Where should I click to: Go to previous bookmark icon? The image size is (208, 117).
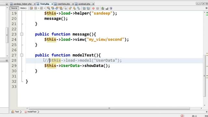click(x=70, y=8)
